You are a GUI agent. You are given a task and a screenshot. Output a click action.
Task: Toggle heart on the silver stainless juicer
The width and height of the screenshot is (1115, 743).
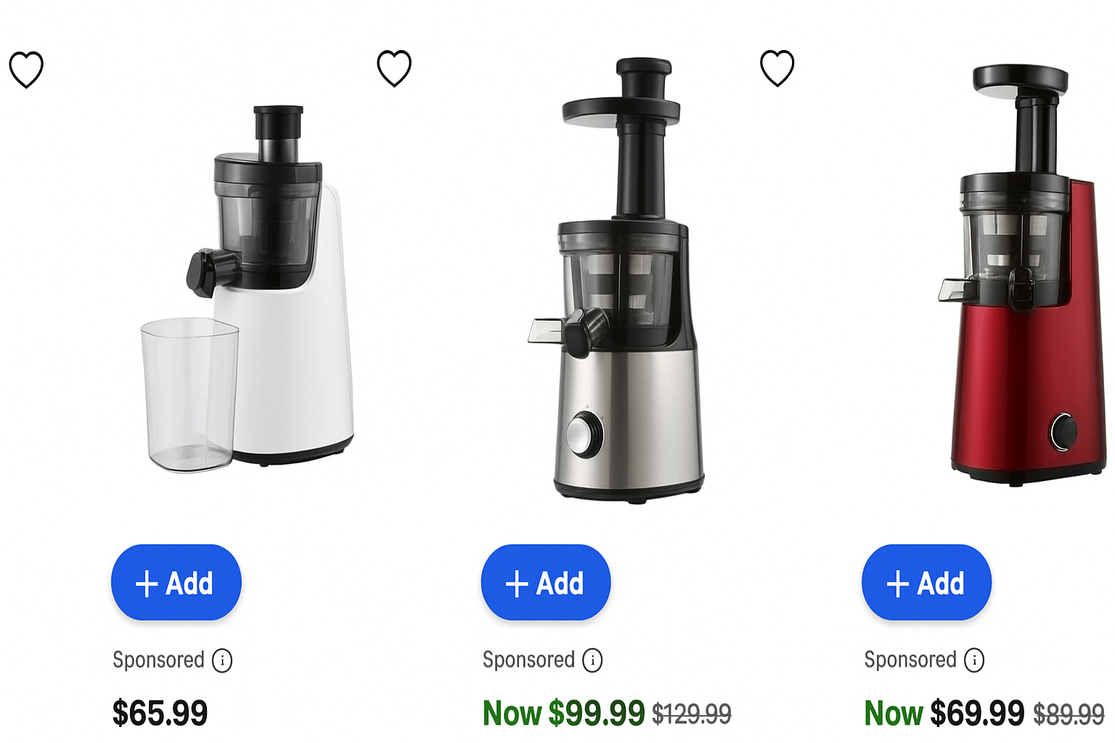(394, 68)
